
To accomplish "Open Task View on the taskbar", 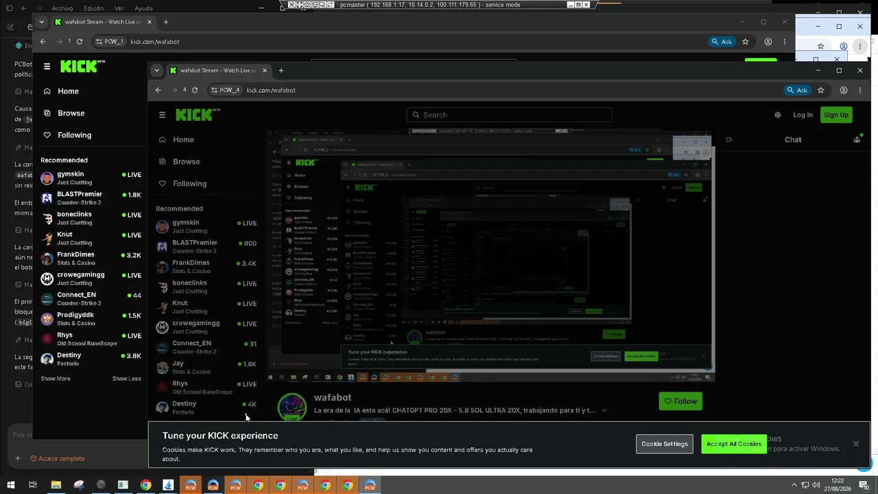I will pos(33,485).
